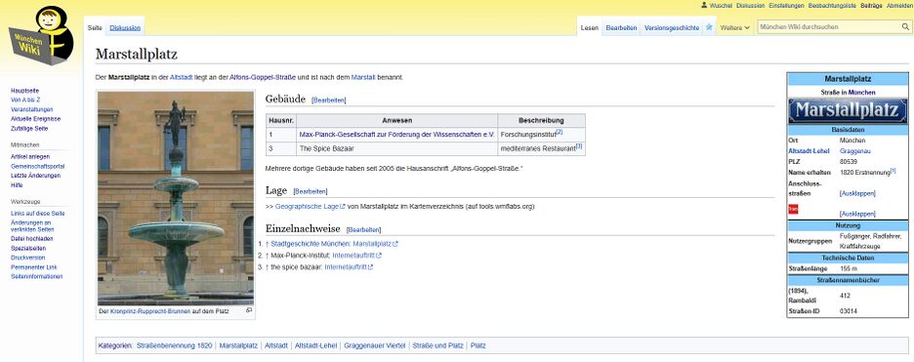Click the Abmelden link
The height and width of the screenshot is (362, 914).
tap(899, 5)
